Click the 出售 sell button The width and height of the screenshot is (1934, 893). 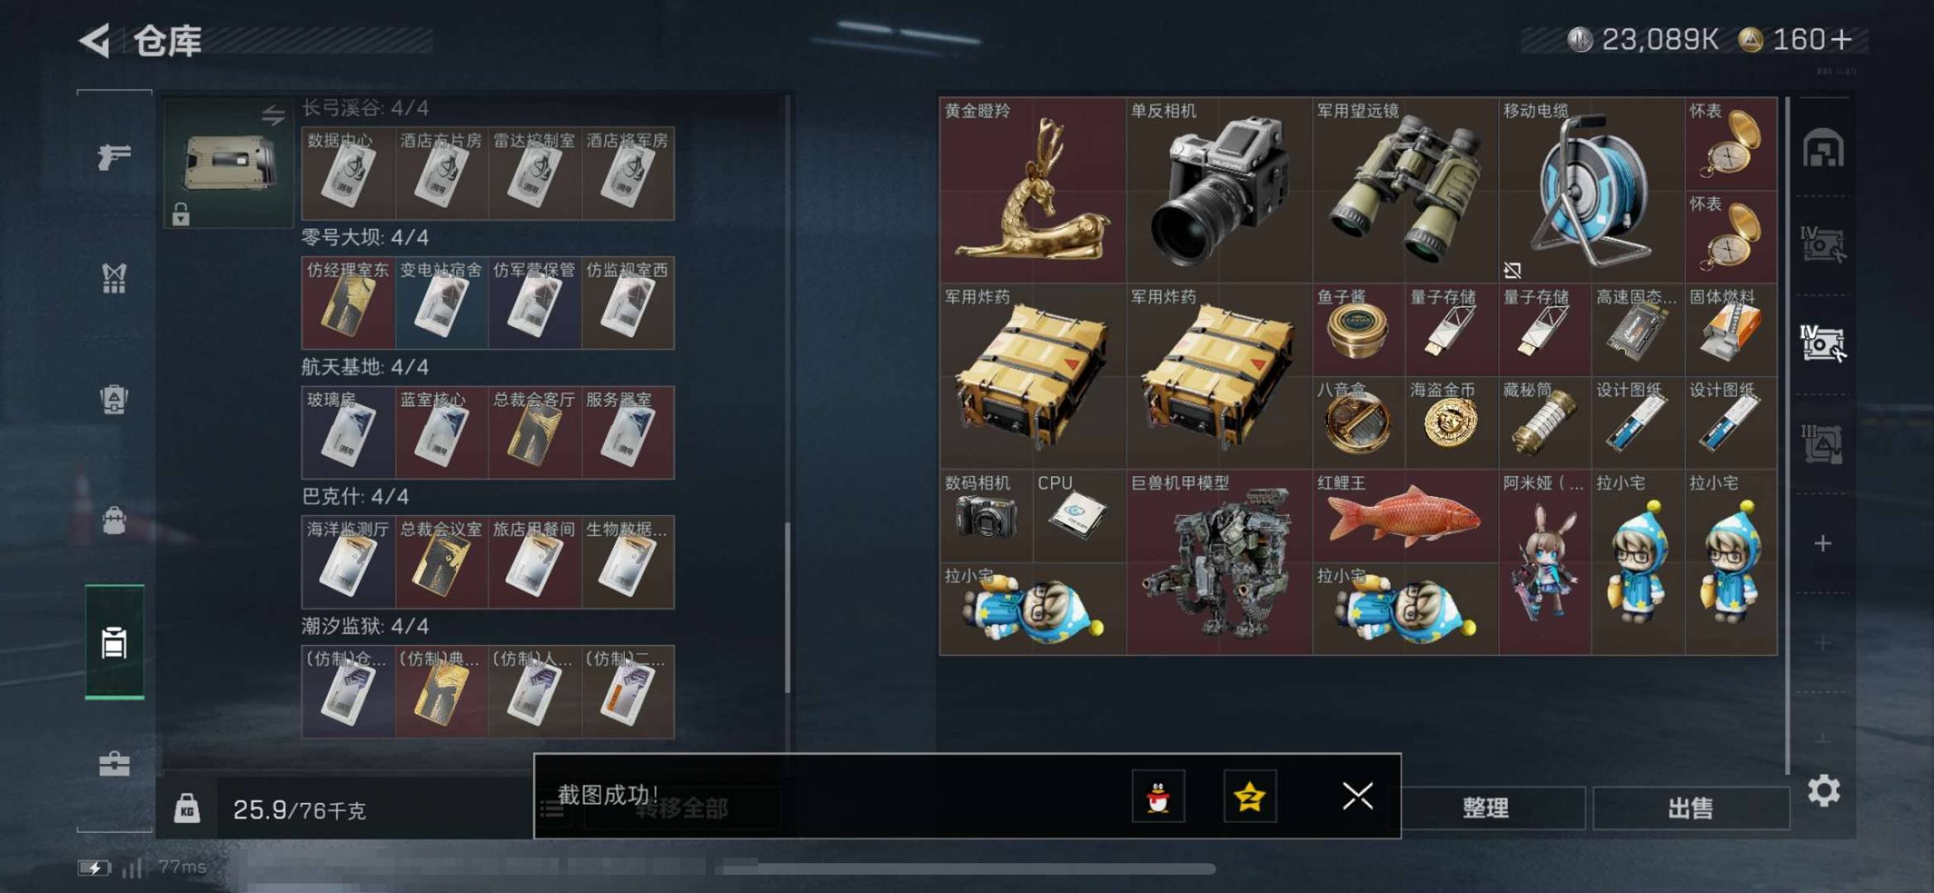(x=1691, y=808)
